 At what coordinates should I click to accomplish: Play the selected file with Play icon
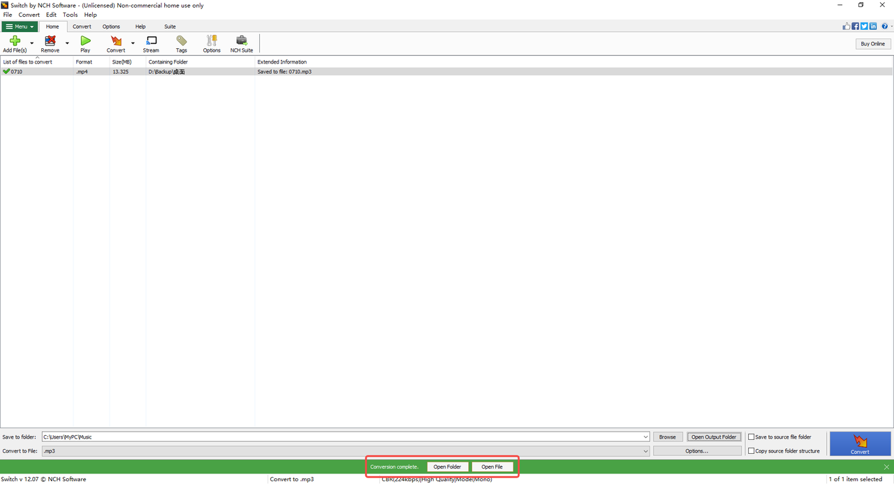(x=85, y=41)
